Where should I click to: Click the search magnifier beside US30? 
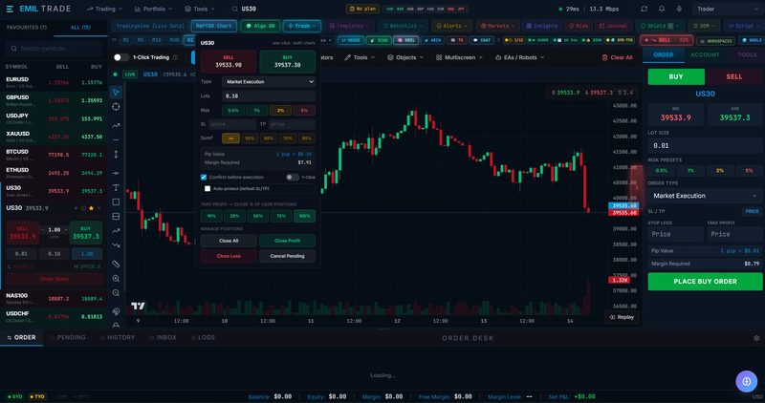[234, 9]
